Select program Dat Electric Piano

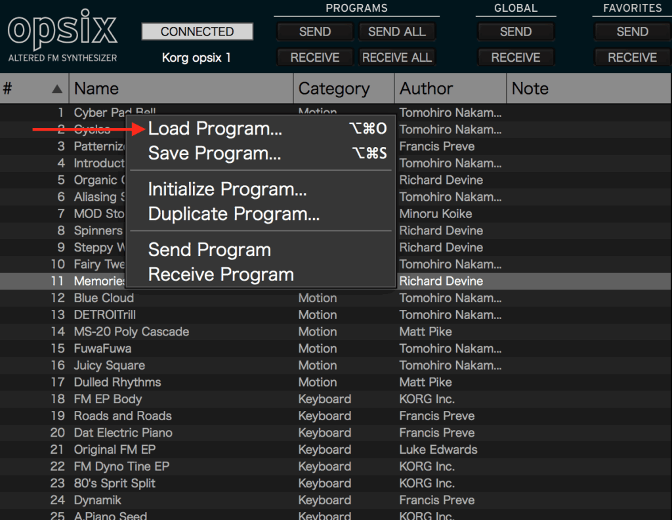[x=123, y=433]
